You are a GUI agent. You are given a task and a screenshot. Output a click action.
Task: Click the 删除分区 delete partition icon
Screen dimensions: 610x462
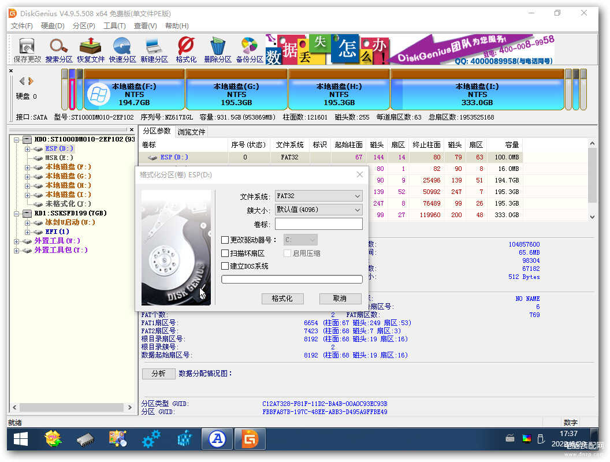click(218, 50)
